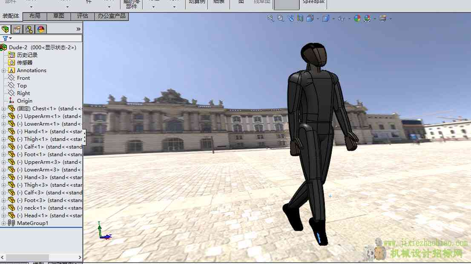Click the Dude-2 assembly icon
471x264 pixels.
coord(3,47)
